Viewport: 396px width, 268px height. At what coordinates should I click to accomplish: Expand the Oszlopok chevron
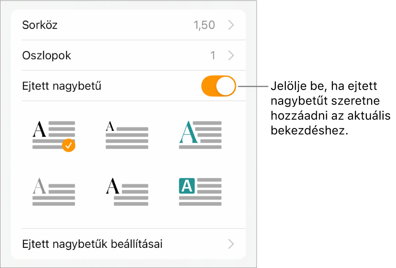(x=231, y=55)
